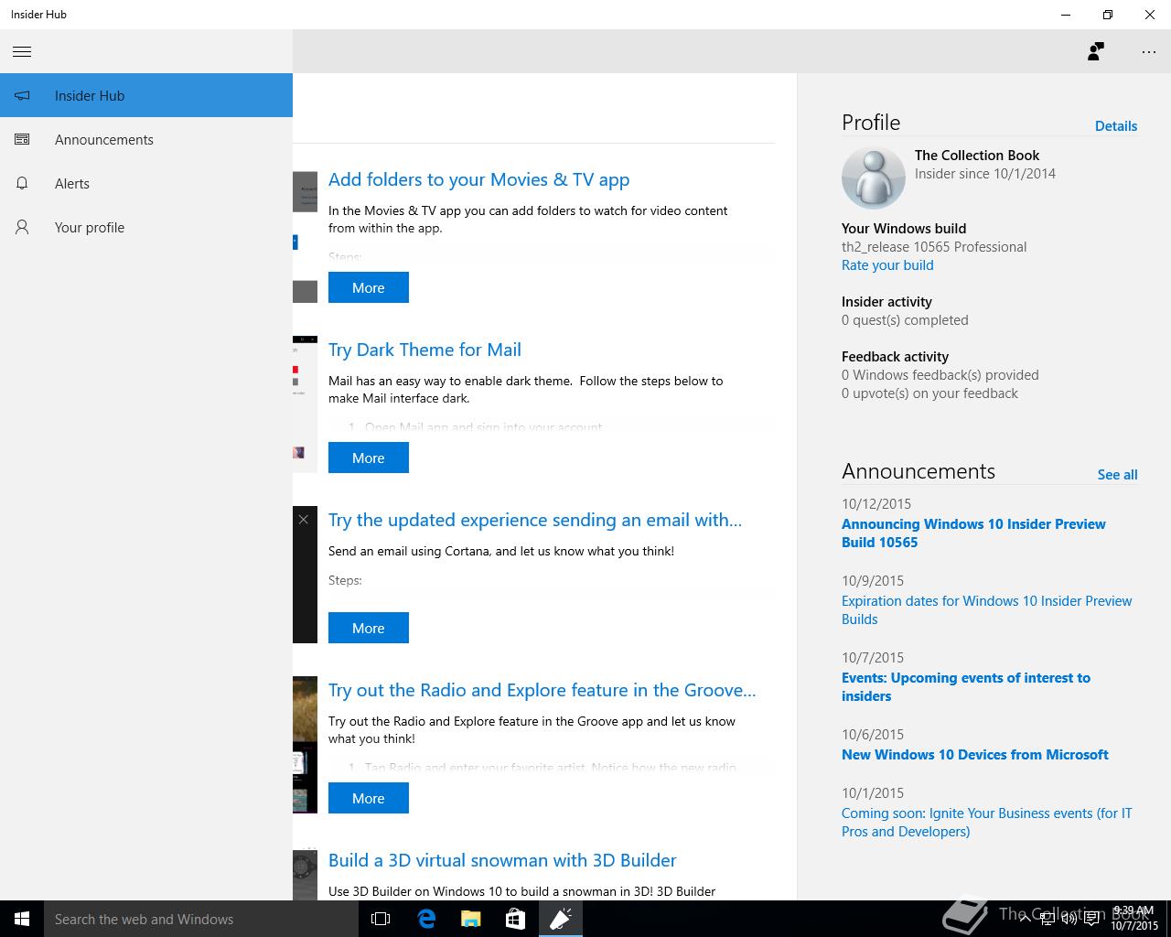Go to Announcements in sidebar
The image size is (1171, 937).
146,139
